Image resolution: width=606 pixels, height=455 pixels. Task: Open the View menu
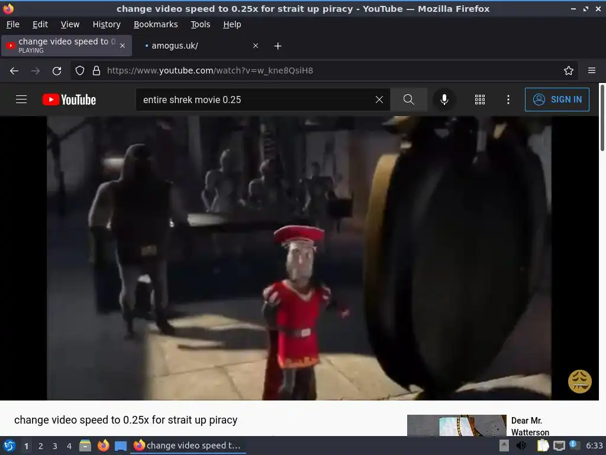pos(70,24)
